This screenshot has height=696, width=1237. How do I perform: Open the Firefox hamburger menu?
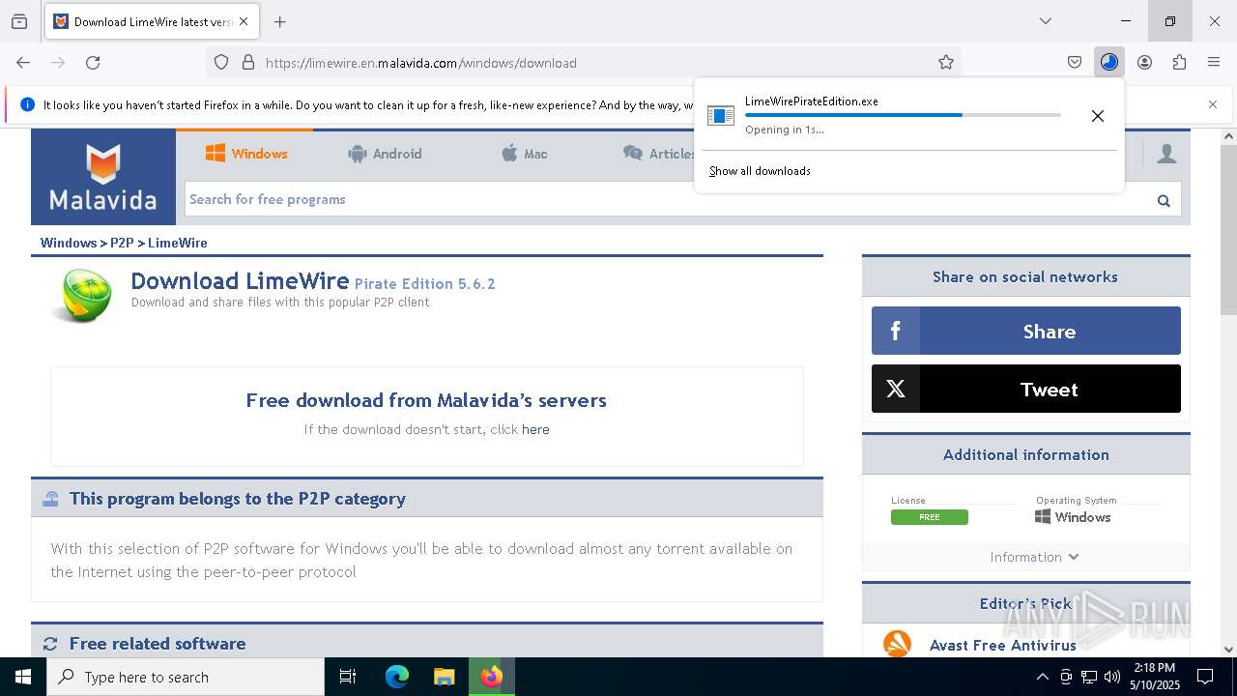pyautogui.click(x=1214, y=63)
